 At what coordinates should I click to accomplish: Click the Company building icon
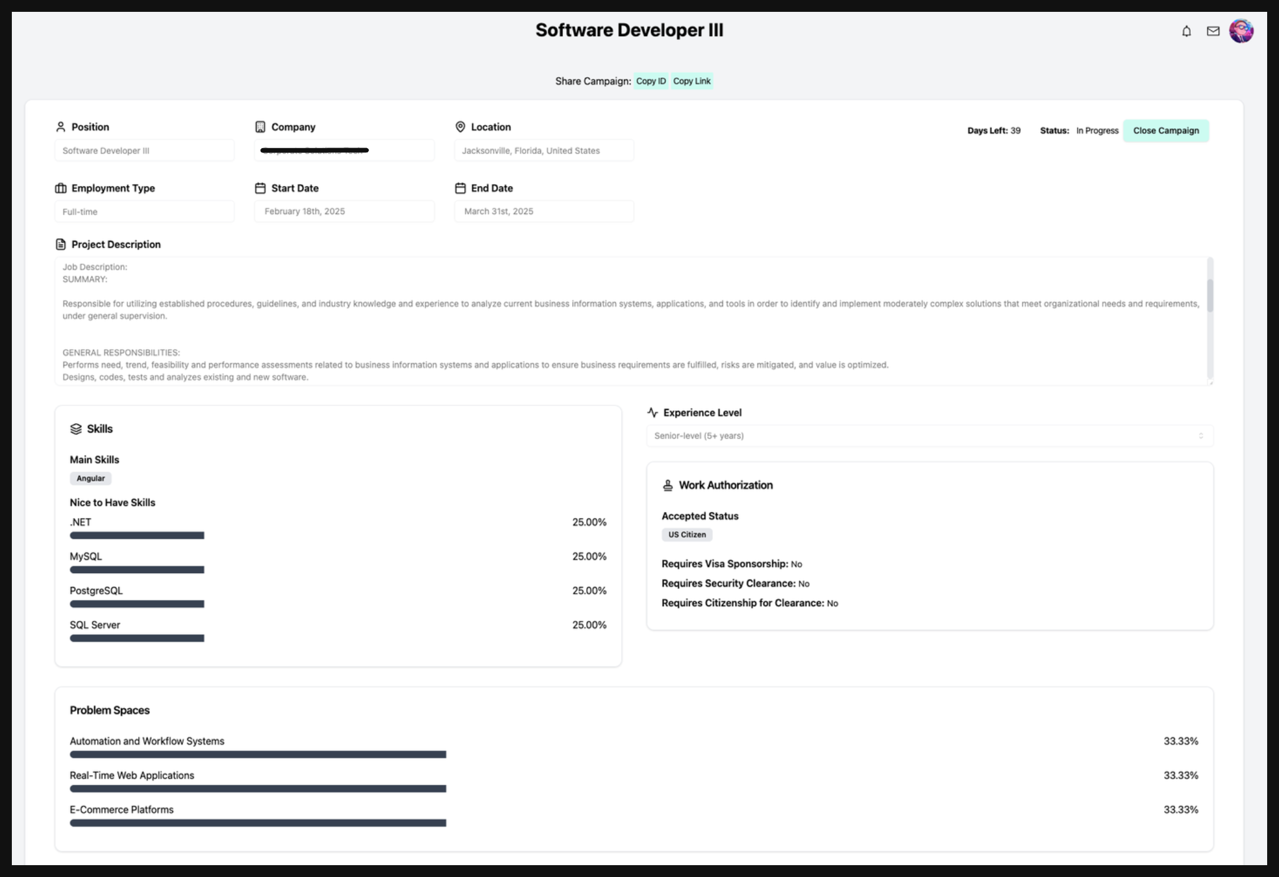pos(260,127)
